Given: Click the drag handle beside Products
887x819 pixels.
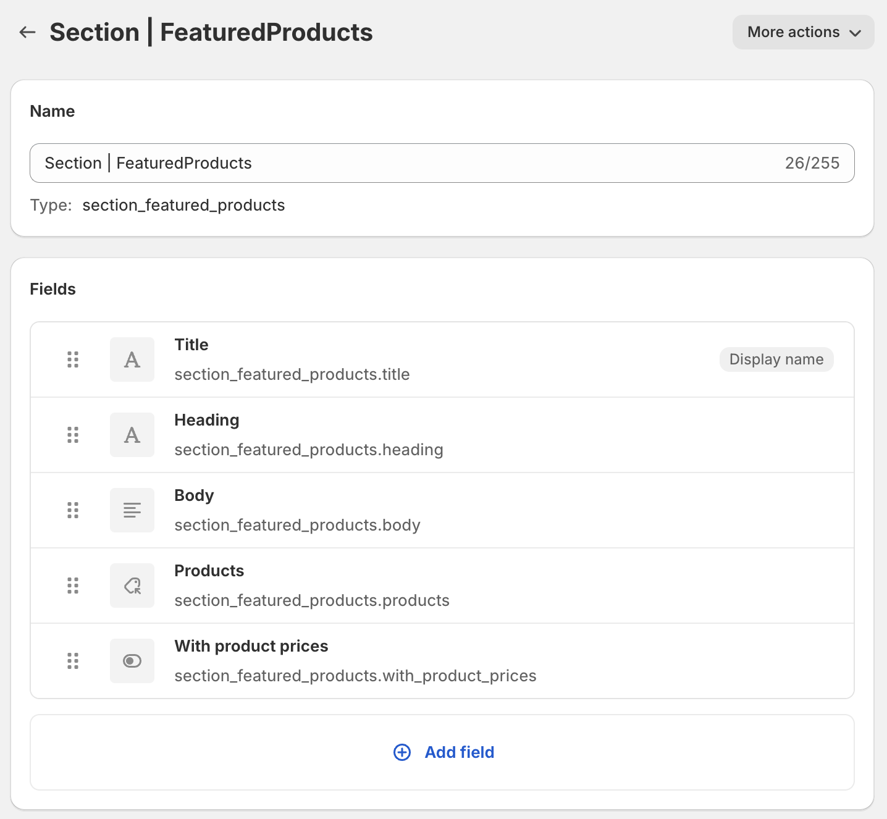Looking at the screenshot, I should point(72,585).
